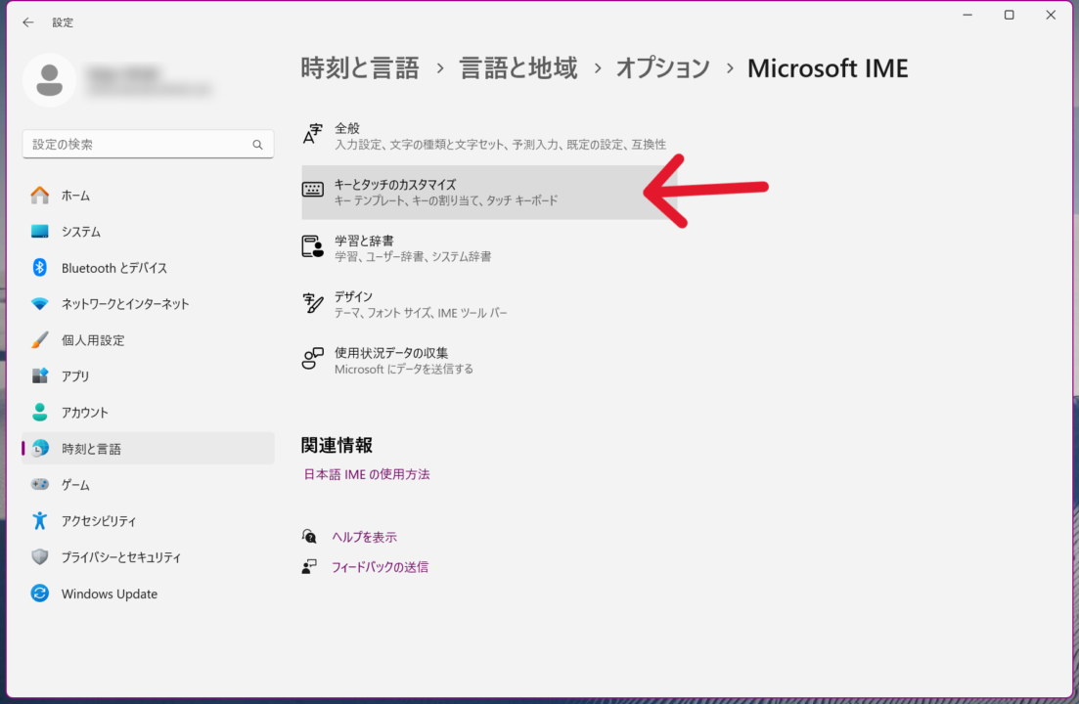Click the プライバシーとセキュリティ shield icon
1079x704 pixels.
[40, 557]
